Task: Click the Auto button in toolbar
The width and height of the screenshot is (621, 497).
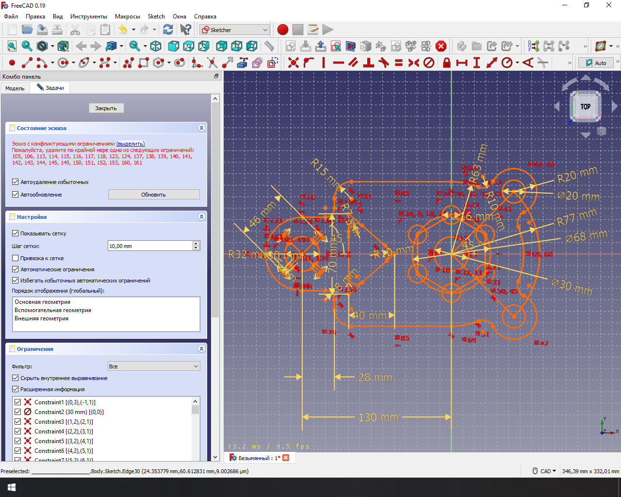Action: tap(596, 63)
